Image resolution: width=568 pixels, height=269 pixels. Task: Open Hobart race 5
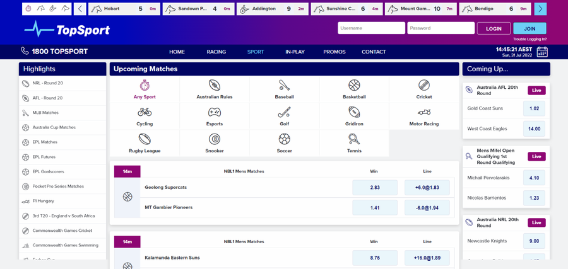pyautogui.click(x=124, y=9)
